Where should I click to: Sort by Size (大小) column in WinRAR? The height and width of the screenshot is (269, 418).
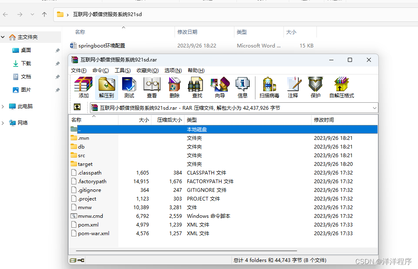[x=135, y=120]
